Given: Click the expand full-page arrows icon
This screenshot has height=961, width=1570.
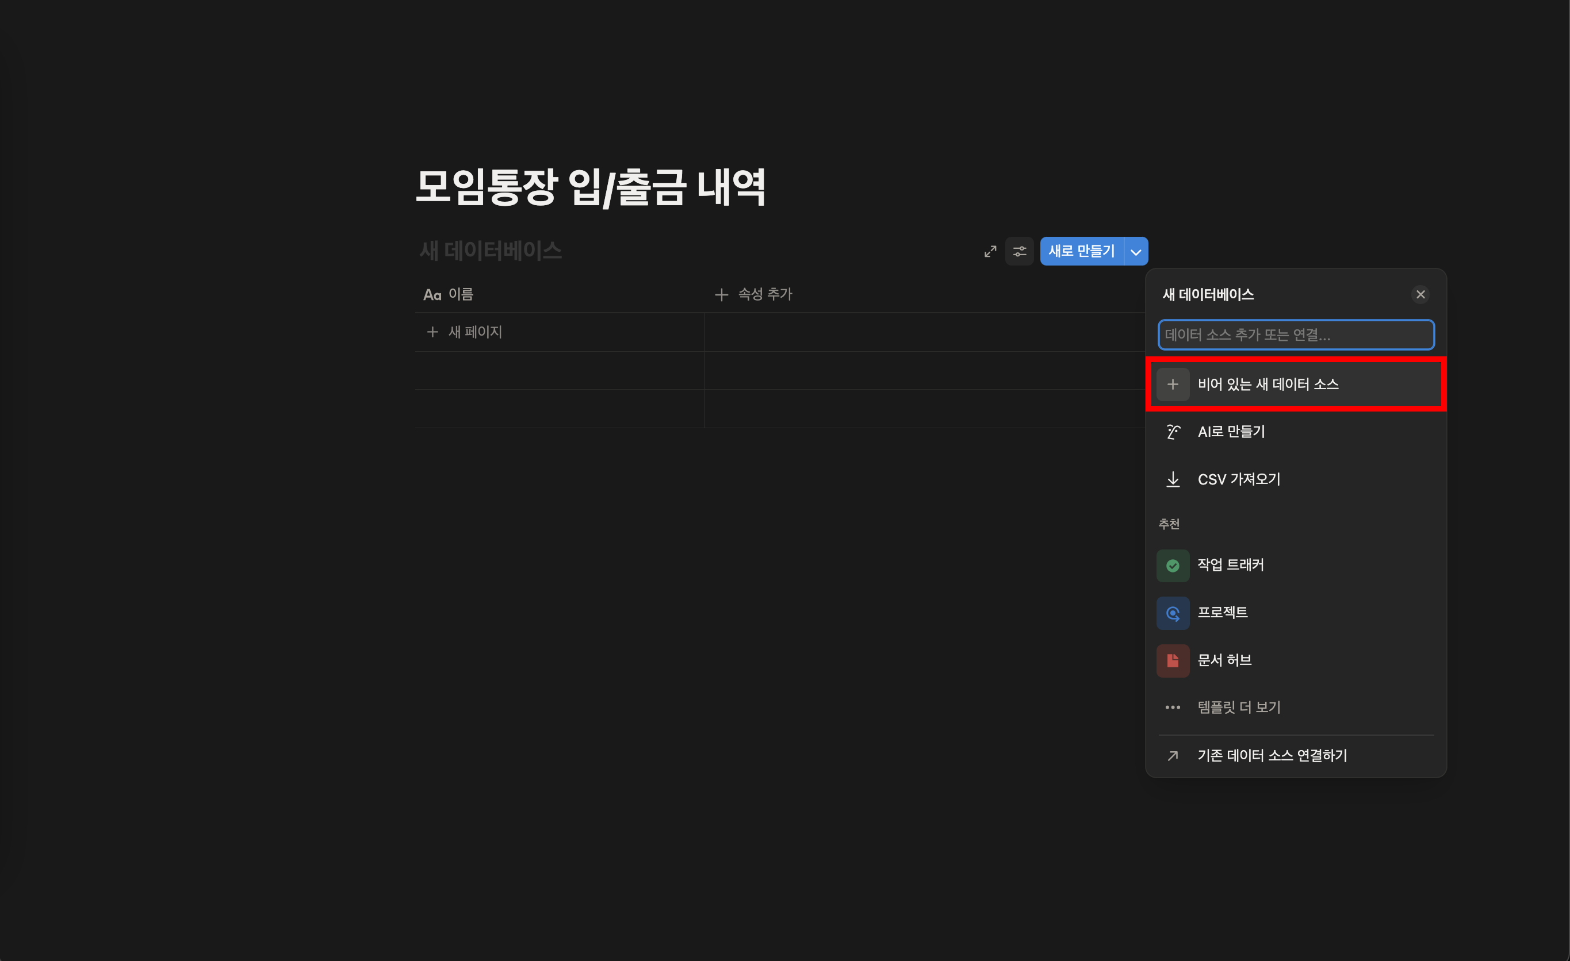Looking at the screenshot, I should pos(990,252).
